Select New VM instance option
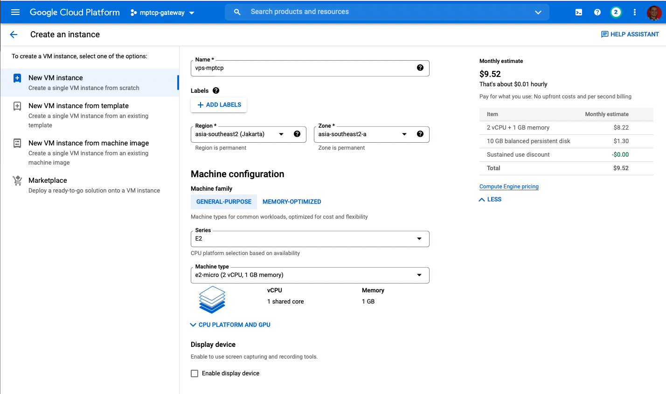 (x=90, y=83)
